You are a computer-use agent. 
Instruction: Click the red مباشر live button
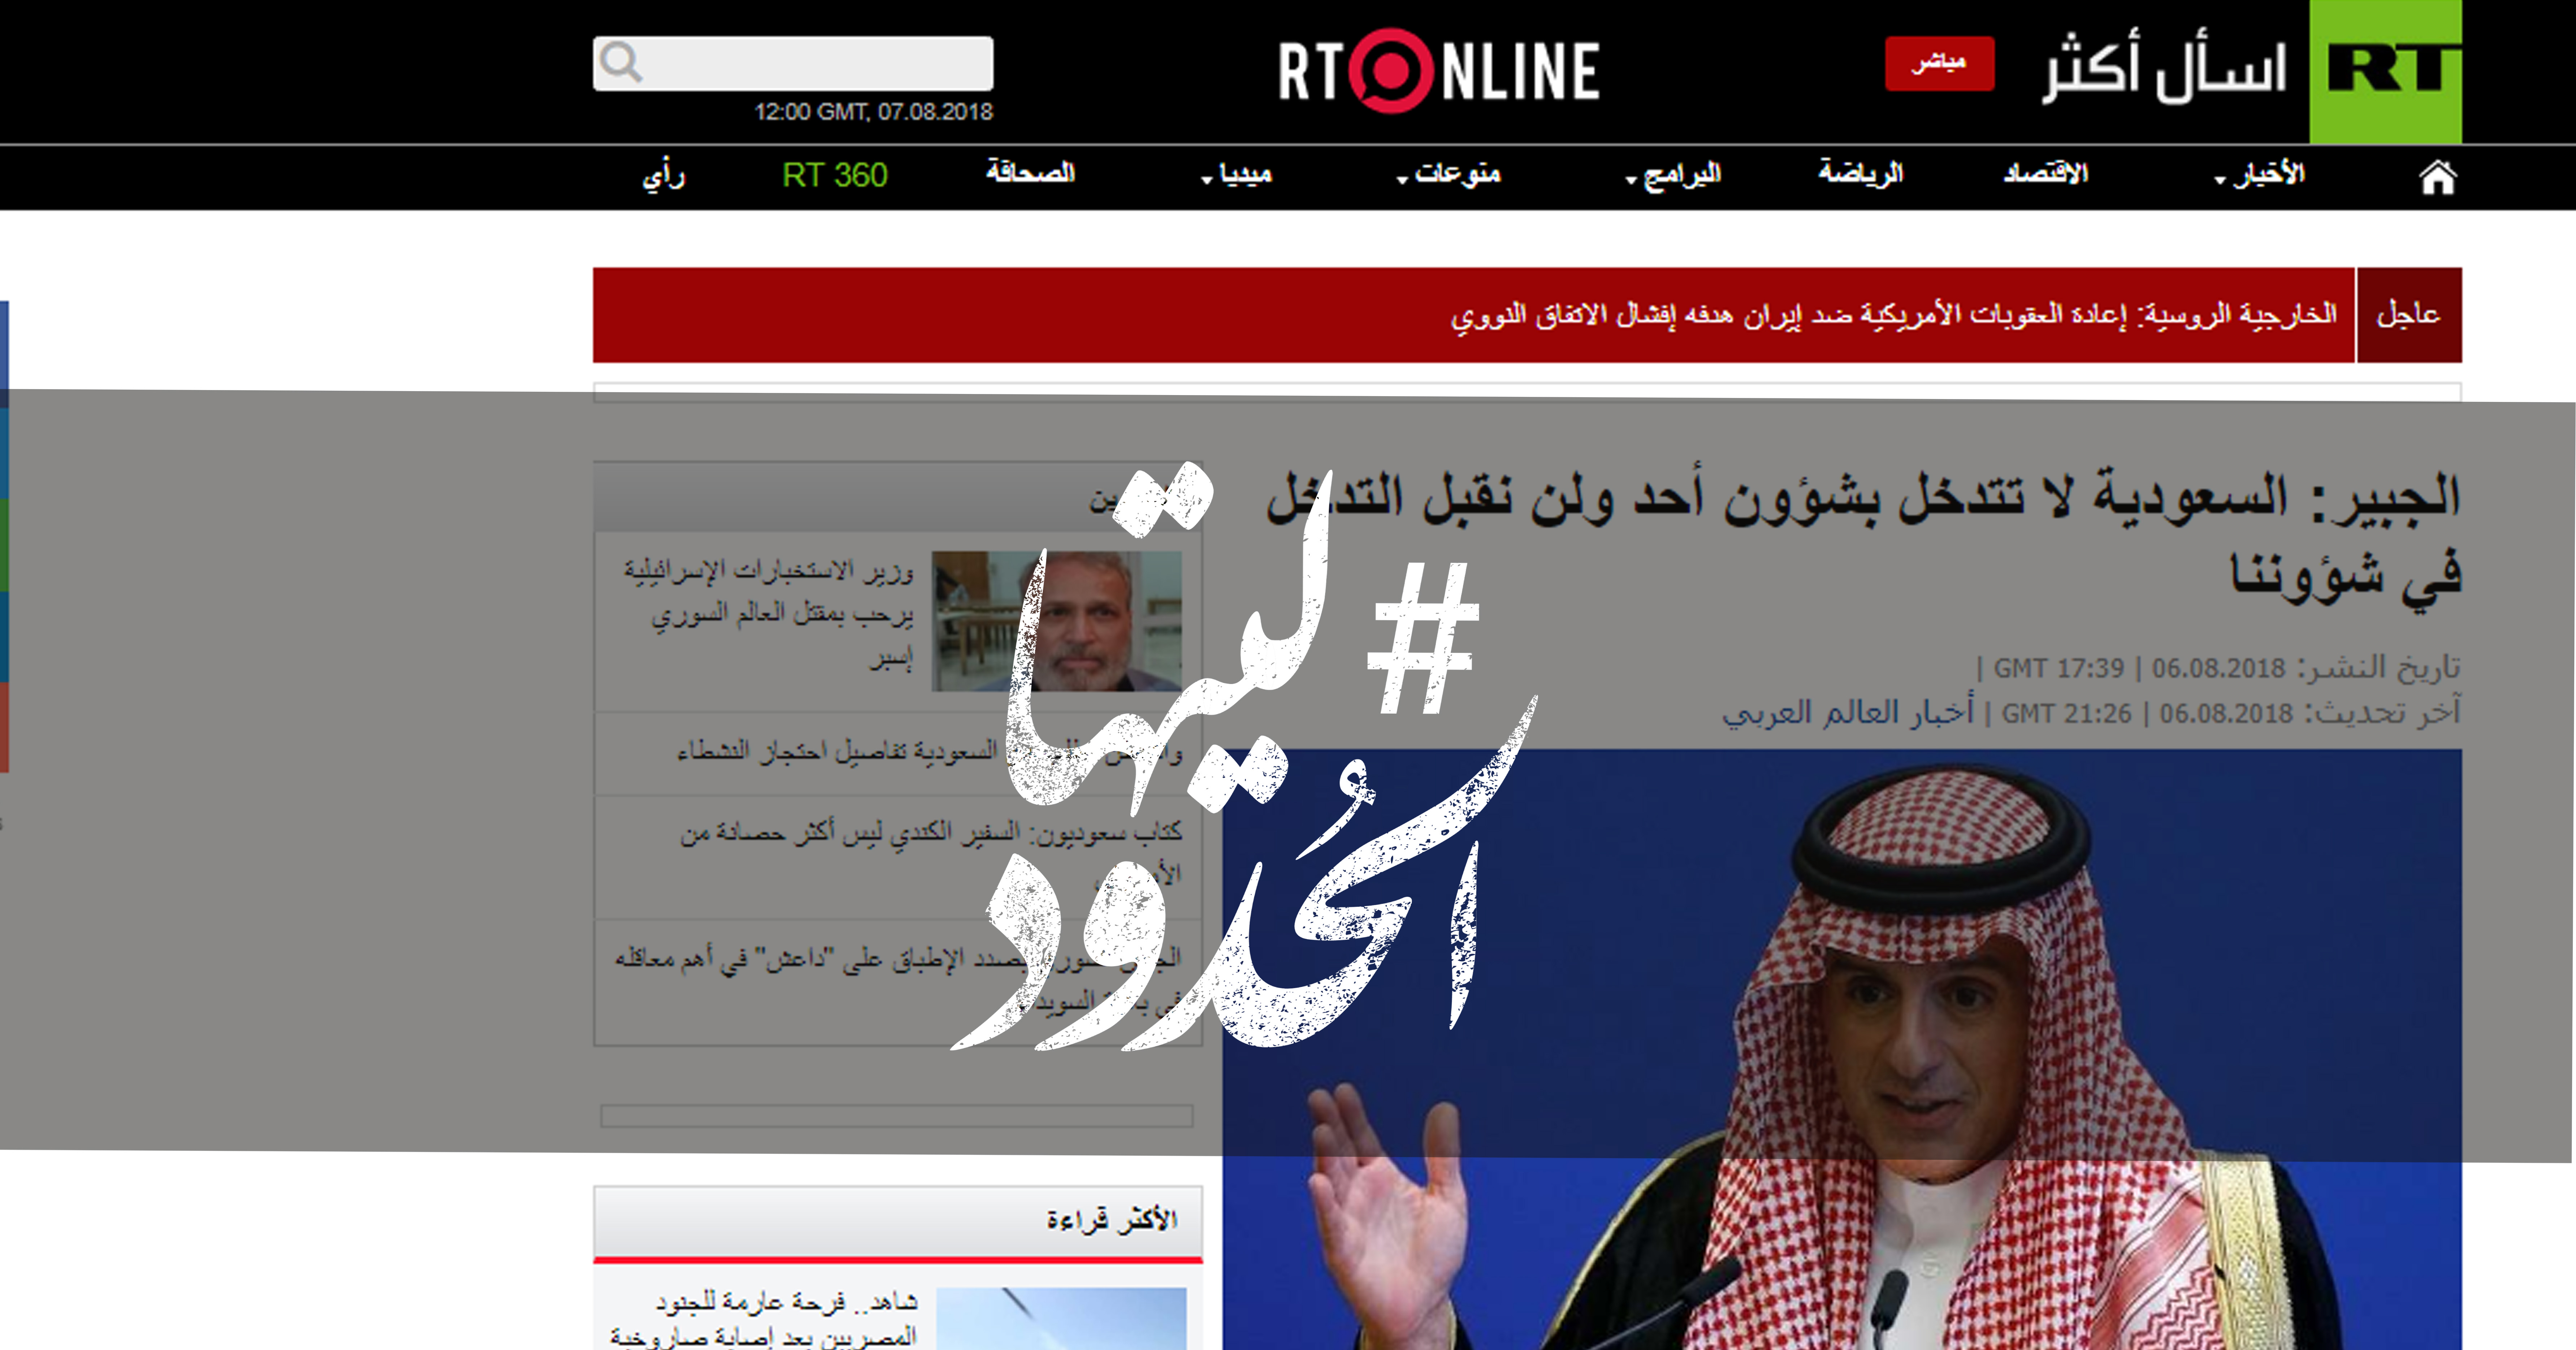(x=1940, y=64)
